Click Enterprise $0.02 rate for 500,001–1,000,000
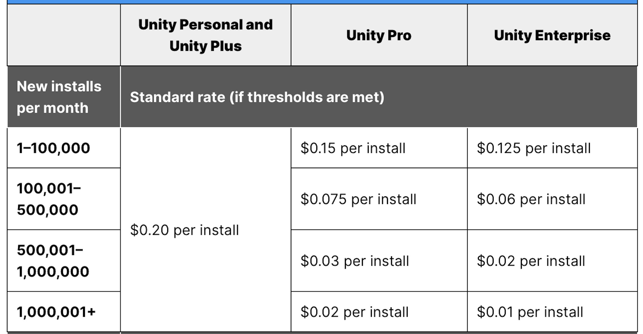The width and height of the screenshot is (643, 334). click(552, 261)
